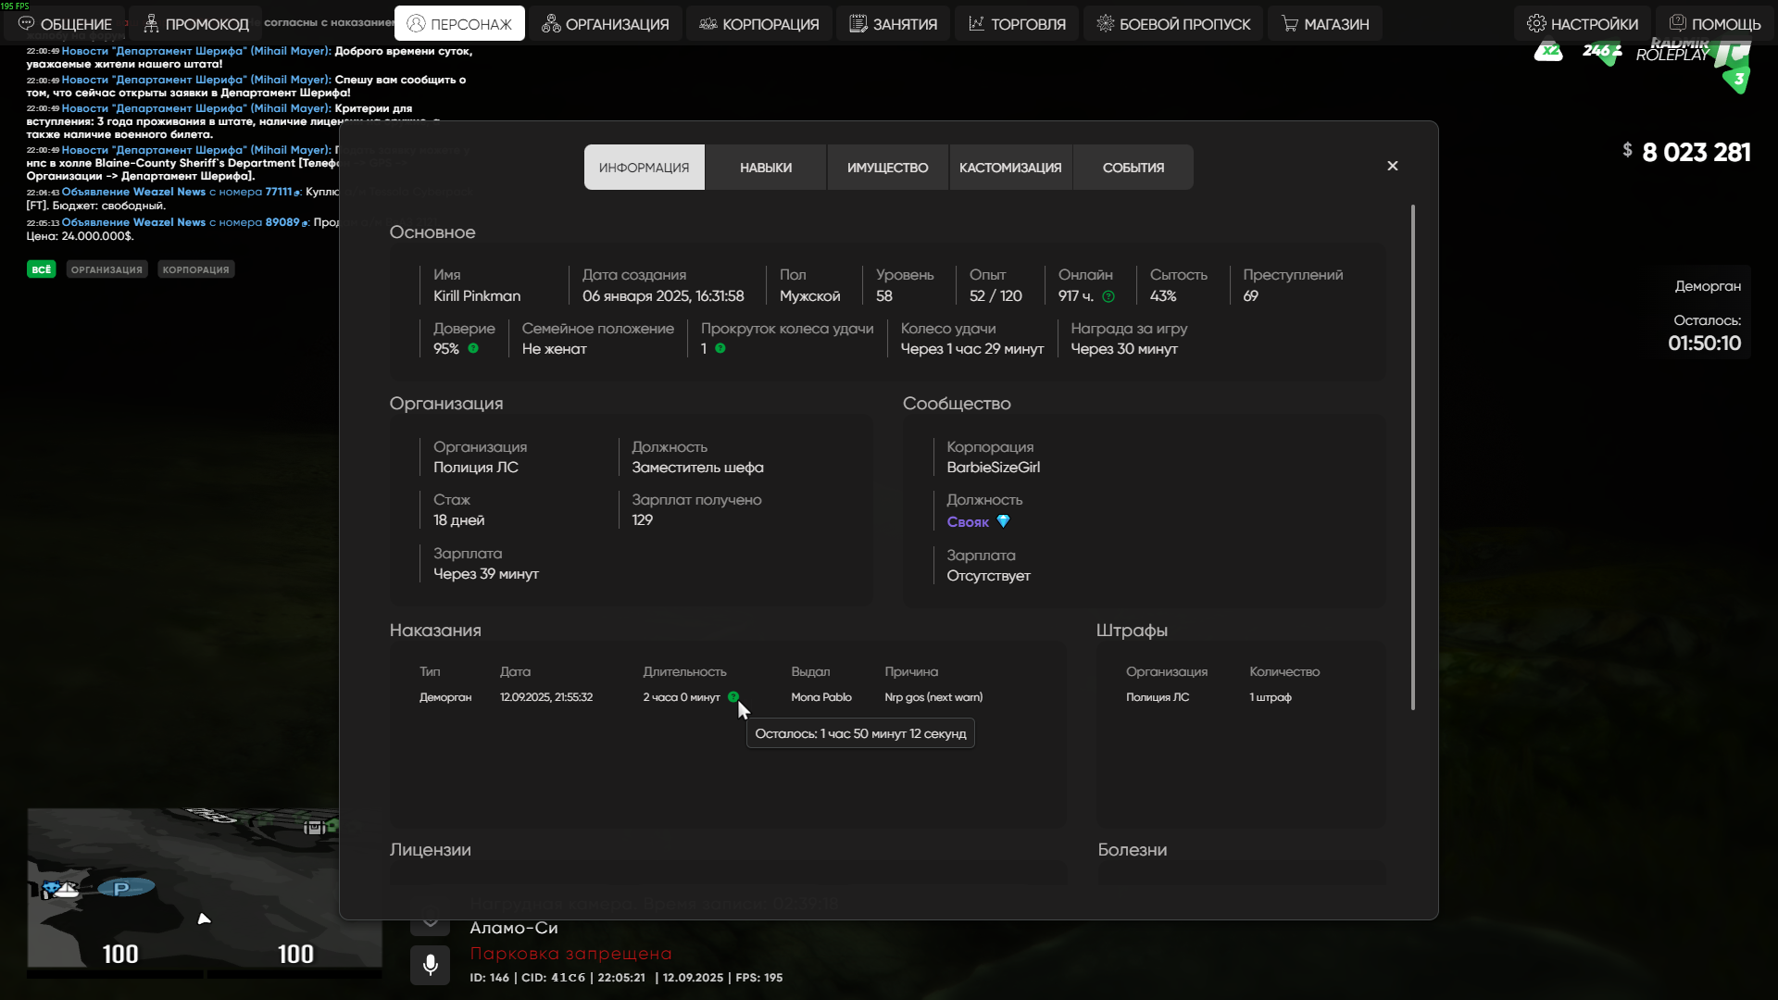This screenshot has width=1778, height=1000.
Task: Open the Настройки gear menu
Action: pyautogui.click(x=1583, y=23)
